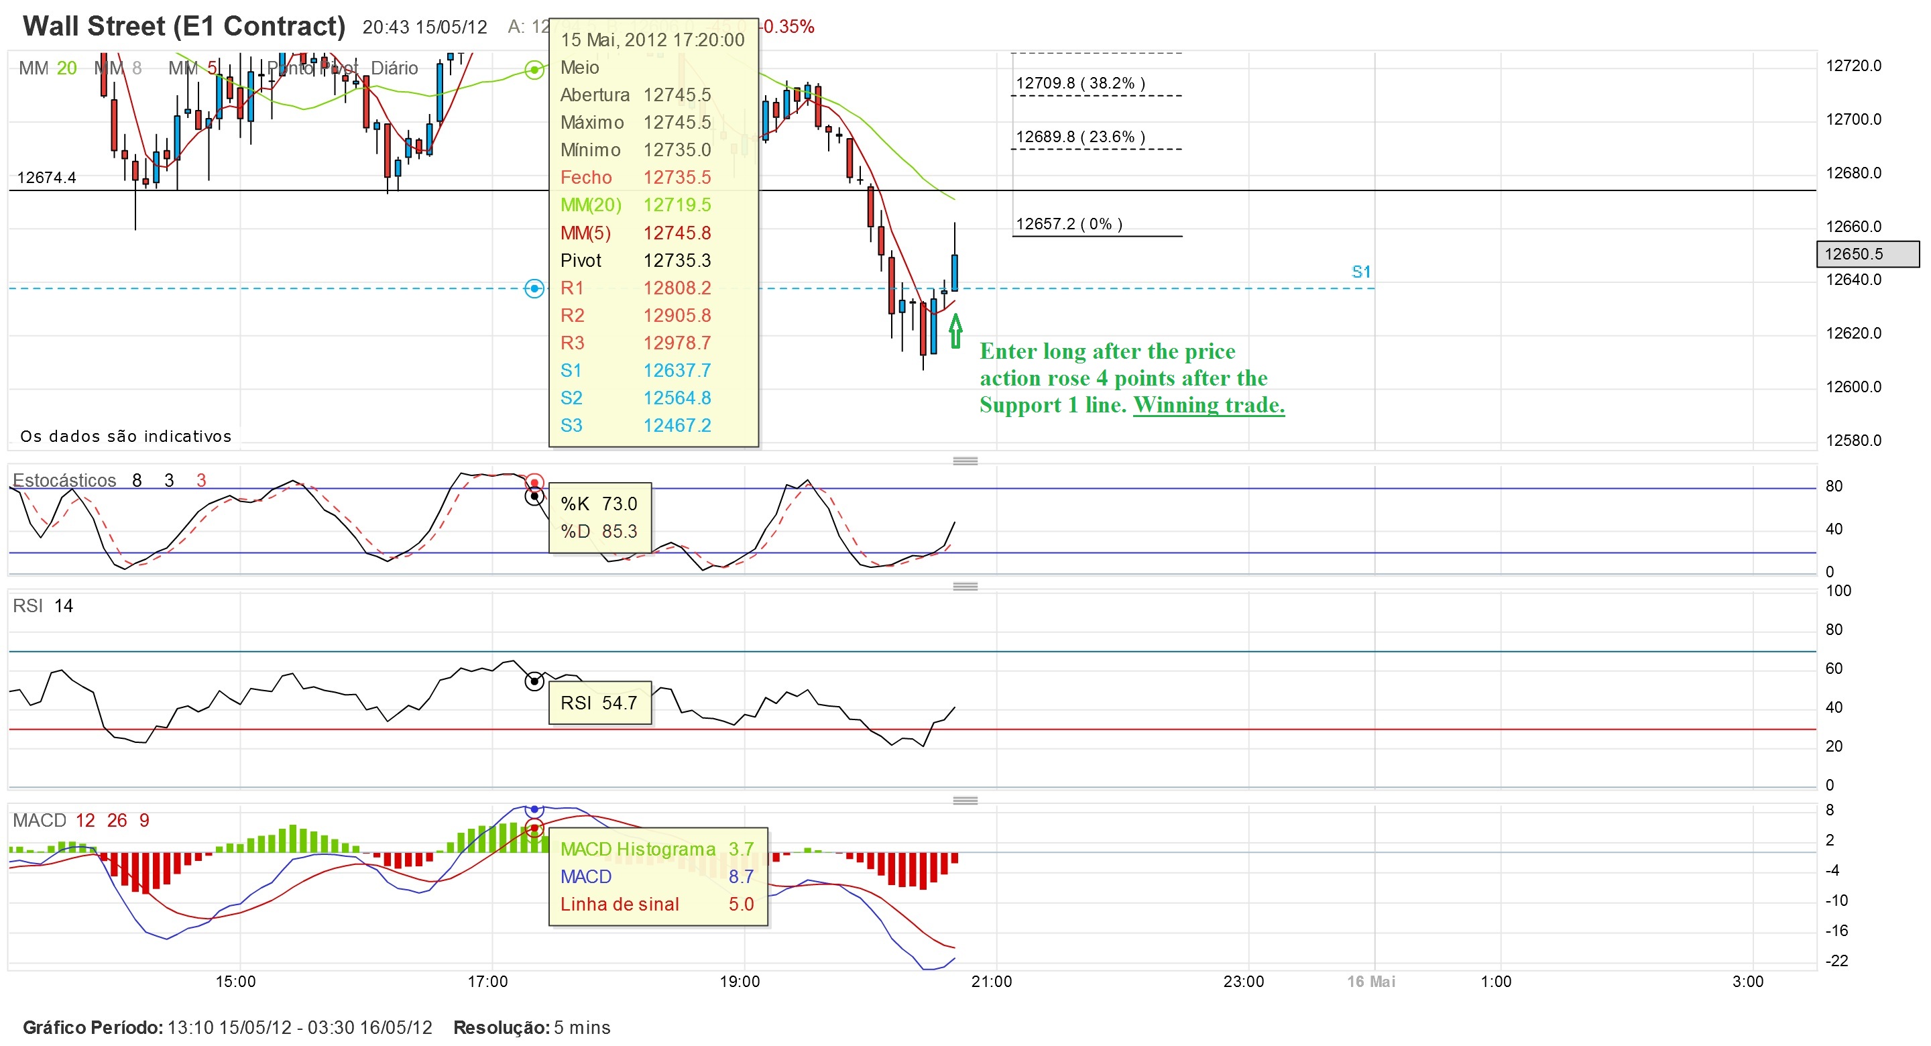Viewport: 1931px width, 1046px height.
Task: Click the green MM(20) crosshair marker circle
Action: click(534, 70)
